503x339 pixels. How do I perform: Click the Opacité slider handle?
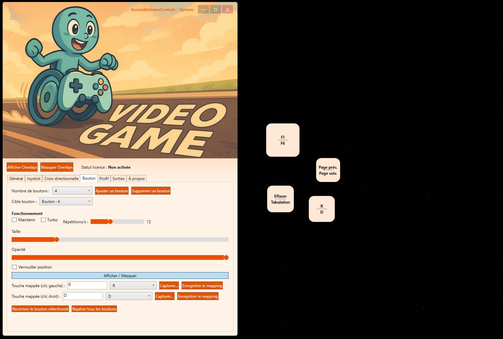point(226,257)
